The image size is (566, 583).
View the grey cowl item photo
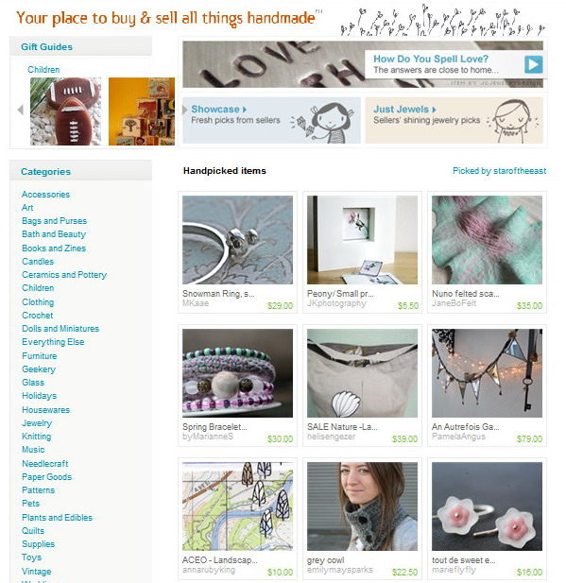click(362, 506)
